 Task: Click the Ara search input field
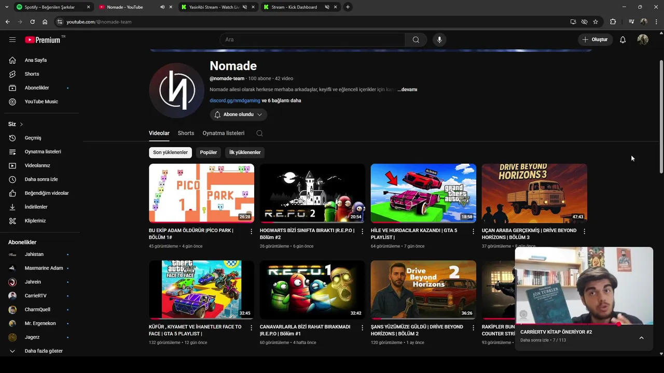[312, 39]
